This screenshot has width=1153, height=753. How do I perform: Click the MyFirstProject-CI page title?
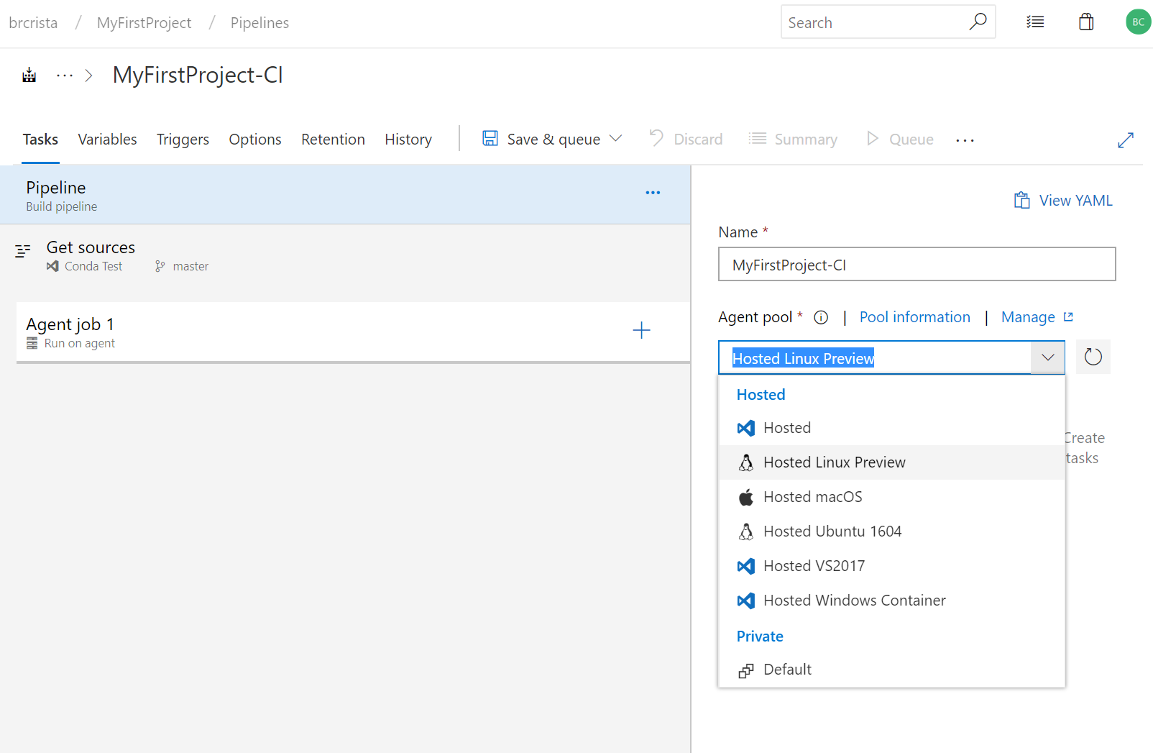tap(198, 75)
